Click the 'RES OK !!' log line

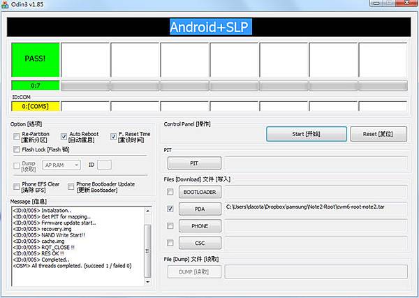[38, 253]
